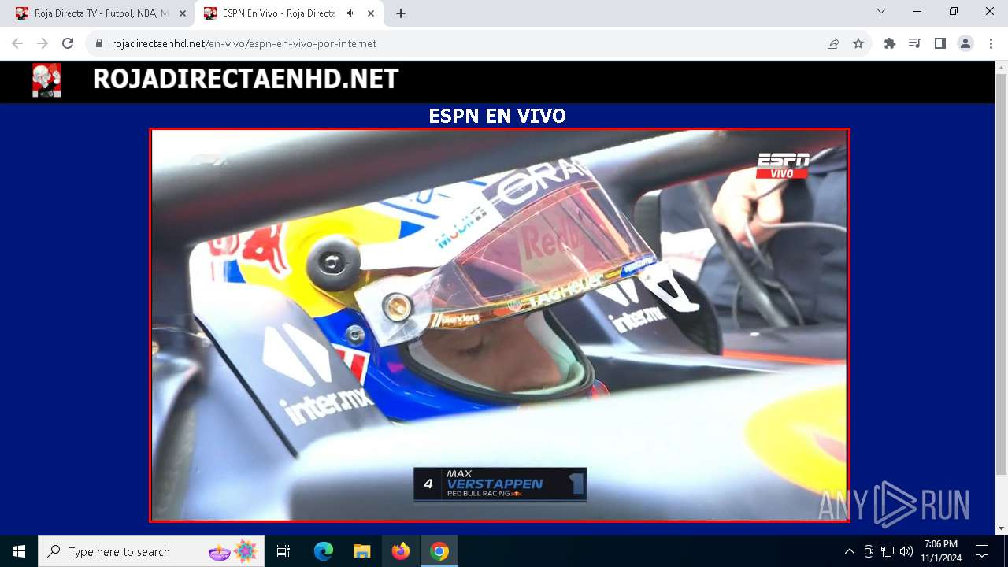Open the clock showing 7:06 PM

(941, 551)
